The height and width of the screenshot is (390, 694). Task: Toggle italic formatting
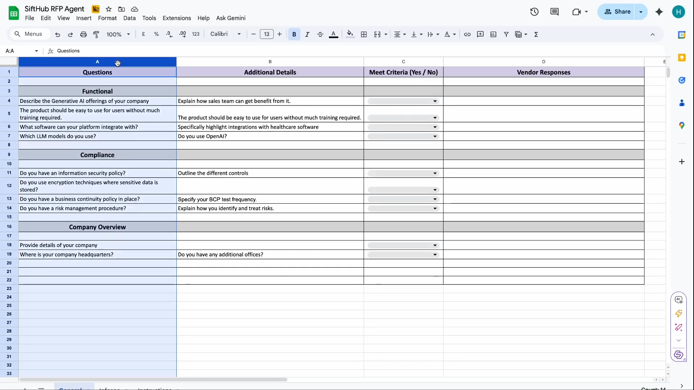pyautogui.click(x=307, y=34)
